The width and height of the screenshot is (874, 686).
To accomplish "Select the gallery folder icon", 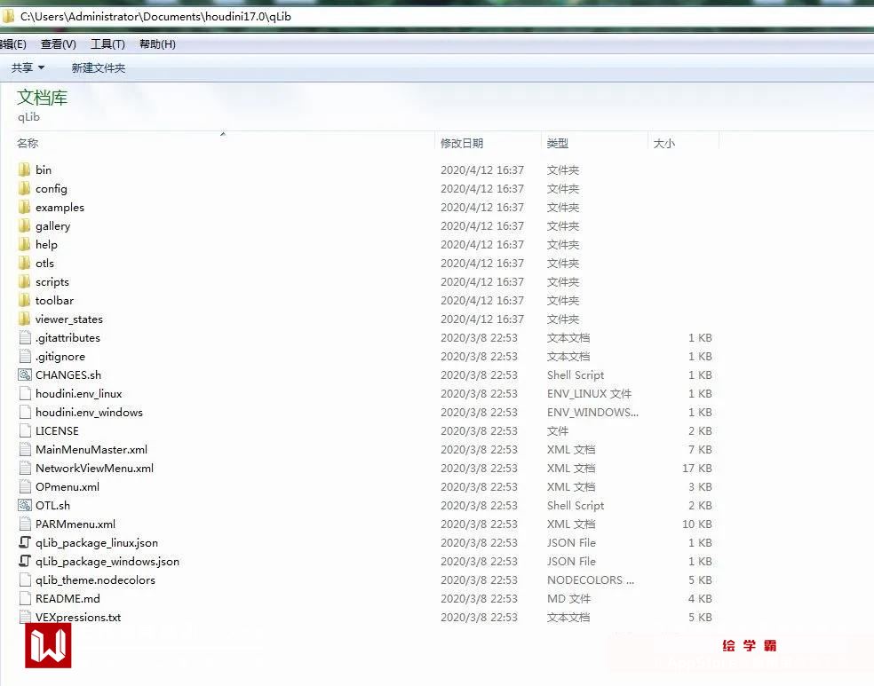I will (x=25, y=226).
